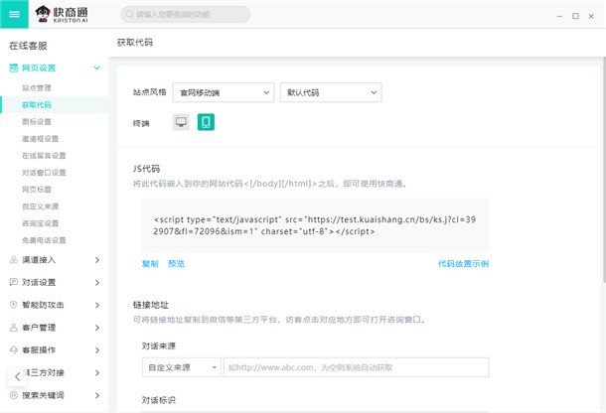Open the 自定义来源 dropdown
This screenshot has width=606, height=413.
(x=181, y=366)
